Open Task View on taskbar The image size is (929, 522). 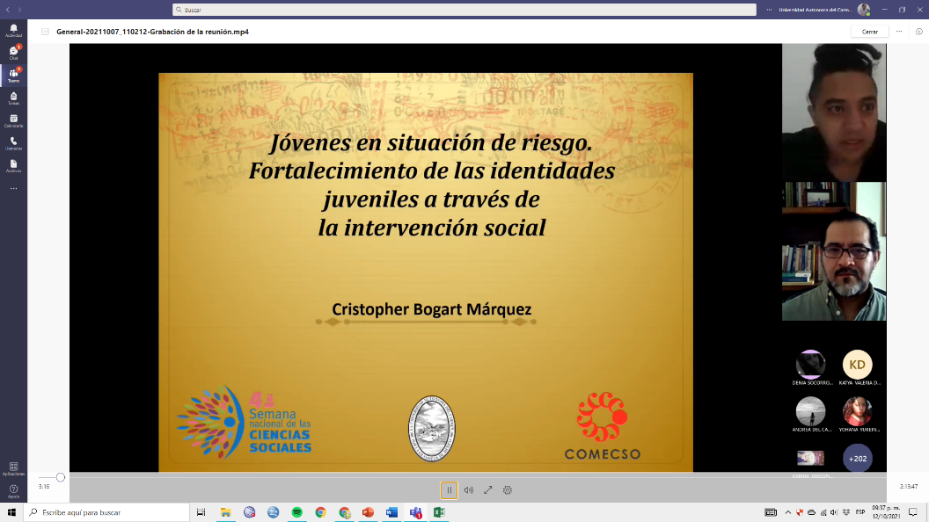pyautogui.click(x=201, y=512)
